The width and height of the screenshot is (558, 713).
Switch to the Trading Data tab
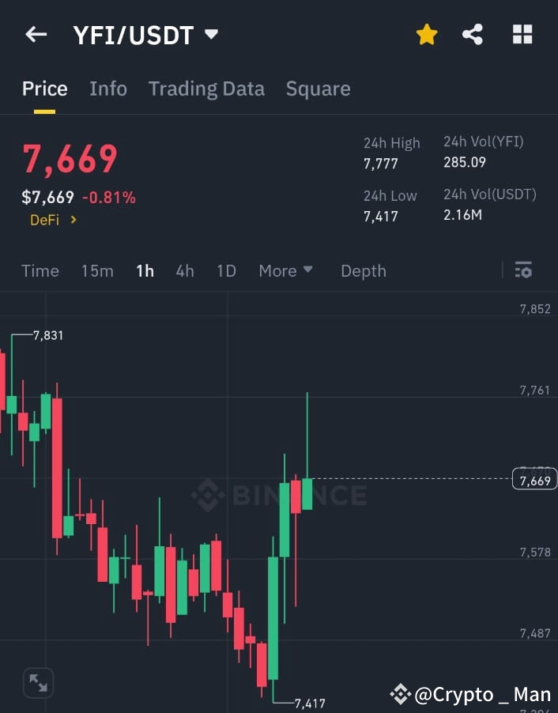pyautogui.click(x=206, y=89)
